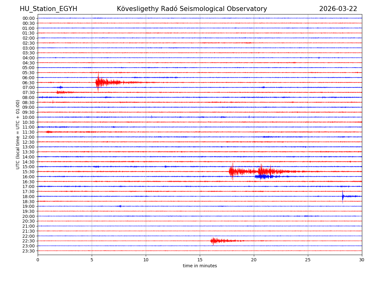Click the 06:30 row time label

(x=29, y=83)
